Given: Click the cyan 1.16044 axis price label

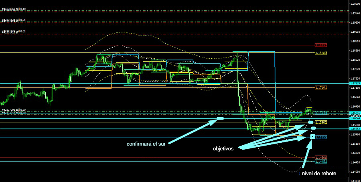Looking at the screenshot, I should point(355,118).
